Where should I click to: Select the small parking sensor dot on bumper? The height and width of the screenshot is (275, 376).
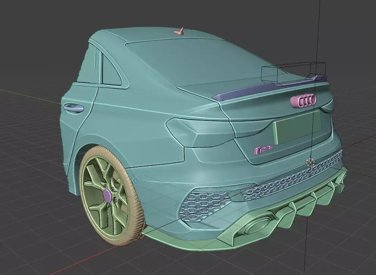(135, 181)
